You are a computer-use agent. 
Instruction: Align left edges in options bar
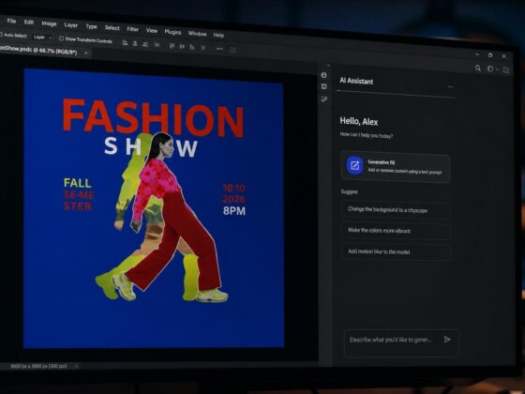click(x=125, y=43)
